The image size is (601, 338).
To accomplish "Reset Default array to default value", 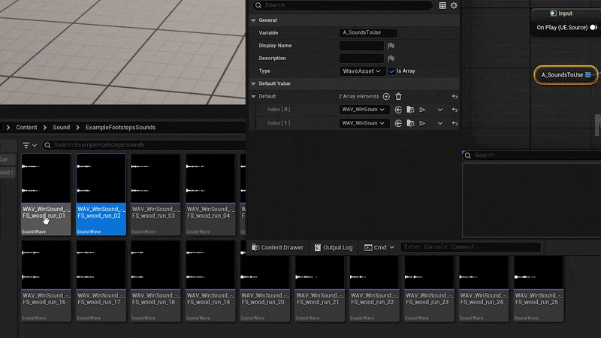I will click(x=455, y=97).
